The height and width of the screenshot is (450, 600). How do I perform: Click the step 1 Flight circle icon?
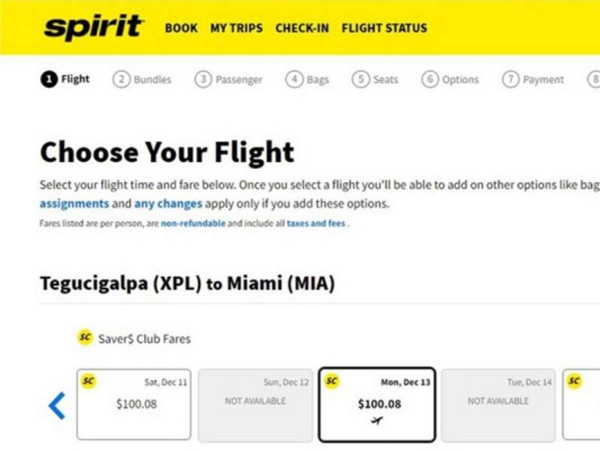click(49, 78)
